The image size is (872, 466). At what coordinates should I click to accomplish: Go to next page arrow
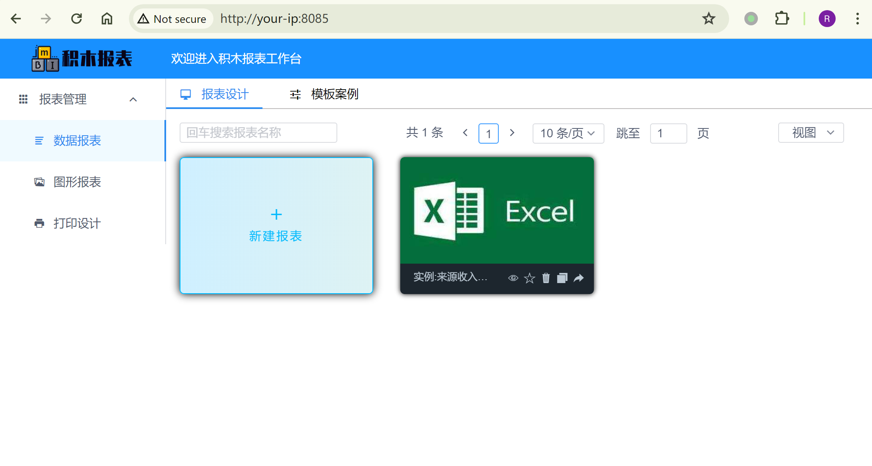(x=512, y=133)
